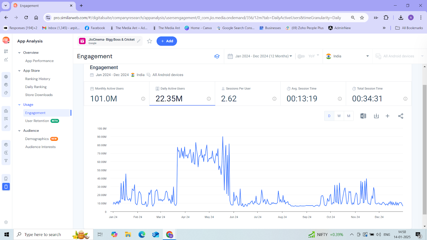Open Chrome downloads icon
Screen dimensions: 427x240
tap(401, 18)
